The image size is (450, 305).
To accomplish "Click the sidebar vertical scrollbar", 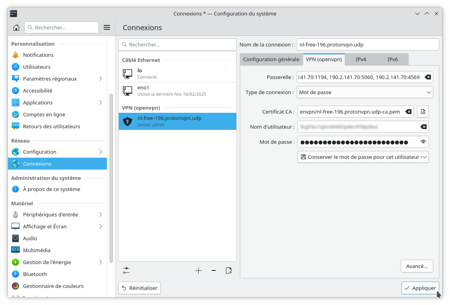I will pos(111,179).
